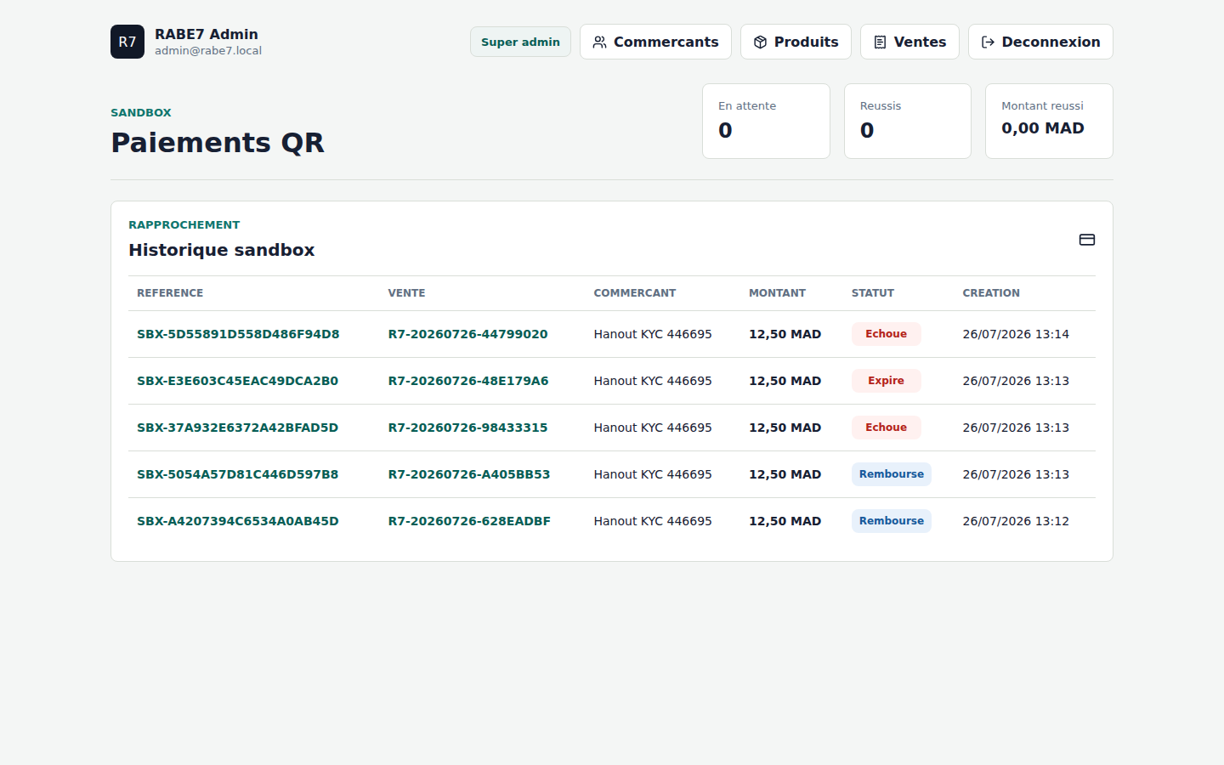Click 12,50 MAD in the SBX-A4207394C6534A0AB45D row
This screenshot has height=765, width=1224.
coord(785,521)
